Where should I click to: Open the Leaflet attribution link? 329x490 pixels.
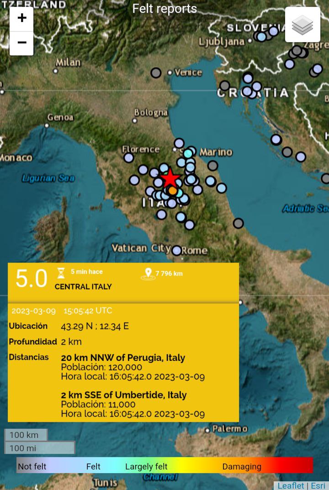click(x=290, y=485)
